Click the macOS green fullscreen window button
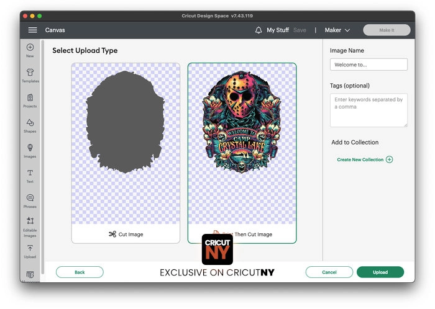The image size is (435, 309). tap(39, 16)
